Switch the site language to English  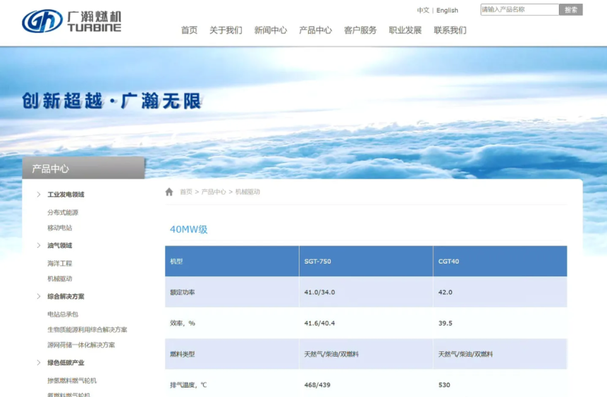(x=447, y=9)
